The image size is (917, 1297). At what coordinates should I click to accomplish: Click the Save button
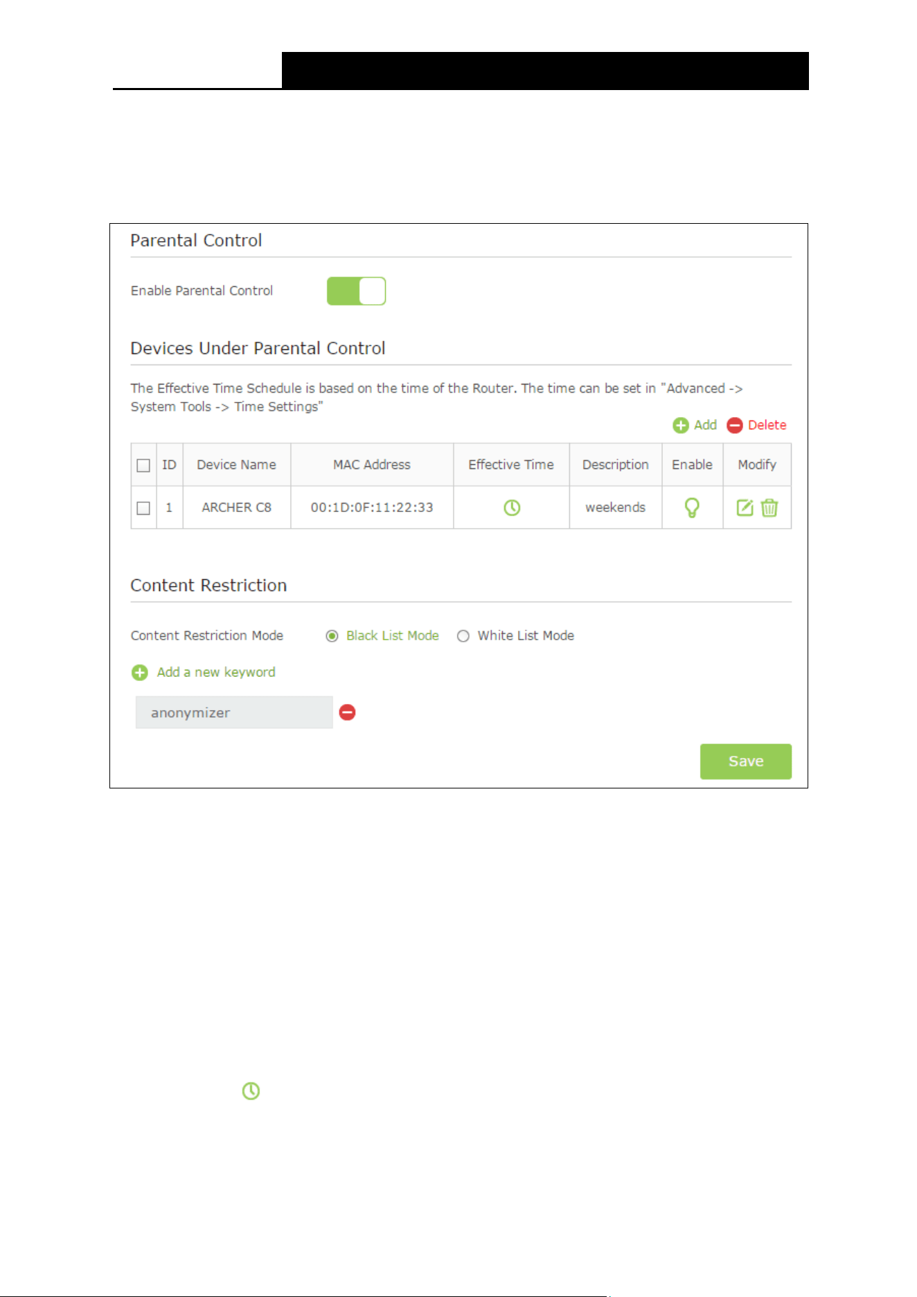746,761
